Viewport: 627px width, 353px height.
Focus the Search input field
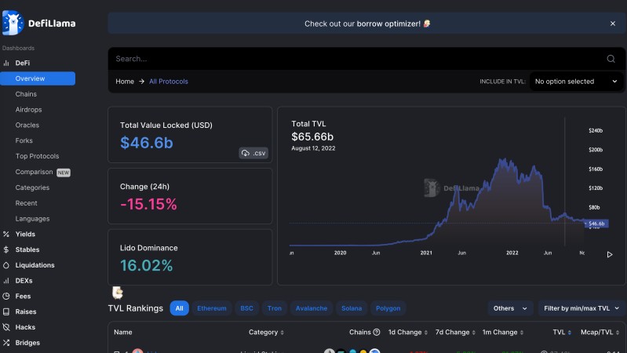(x=353, y=59)
